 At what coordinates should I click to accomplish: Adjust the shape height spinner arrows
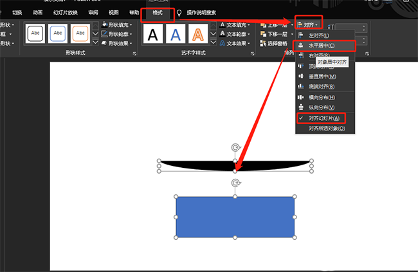pos(364,28)
